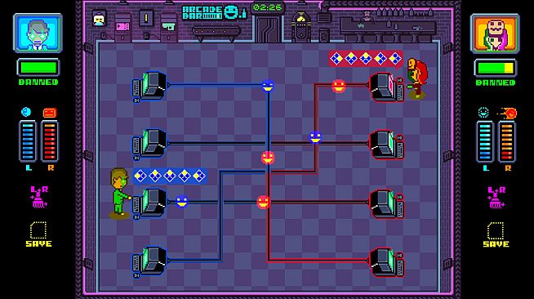Click the framed portrait on back wall
This screenshot has width=534, height=299.
click(99, 18)
